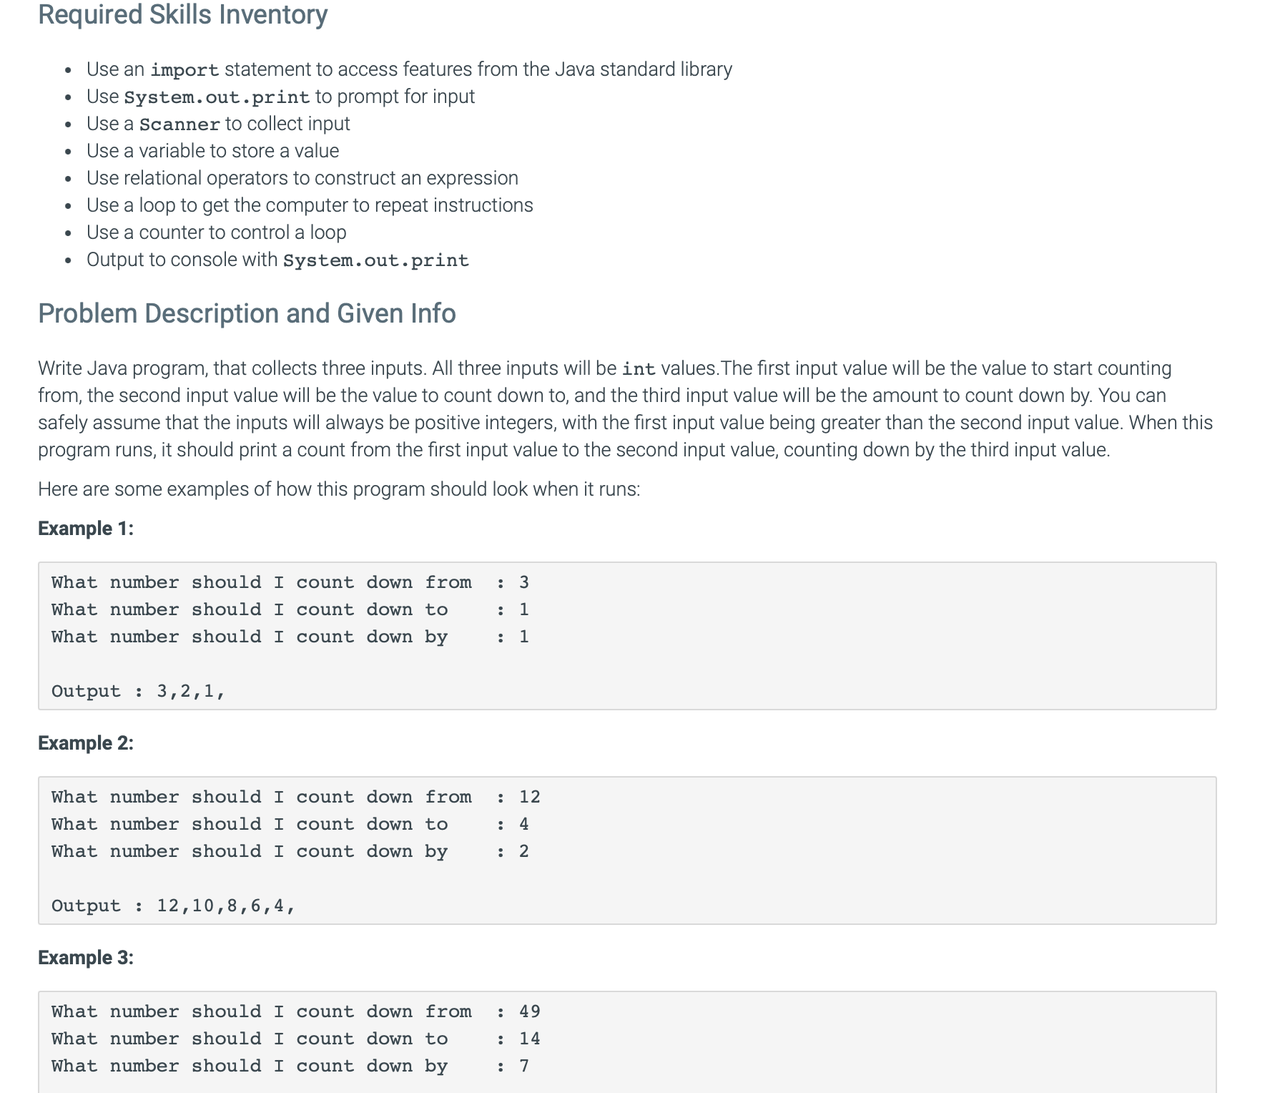Click the Required Skills Inventory heading
This screenshot has height=1093, width=1280.
(x=183, y=15)
